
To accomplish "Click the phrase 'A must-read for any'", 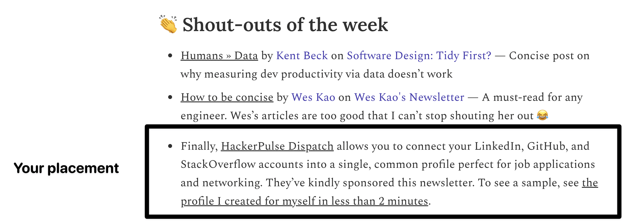I will [532, 97].
